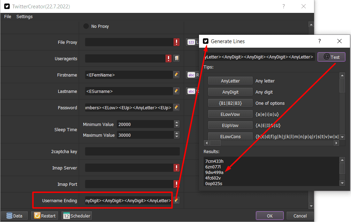
Task: Close the Generate Lines dialog
Action: 339,41
